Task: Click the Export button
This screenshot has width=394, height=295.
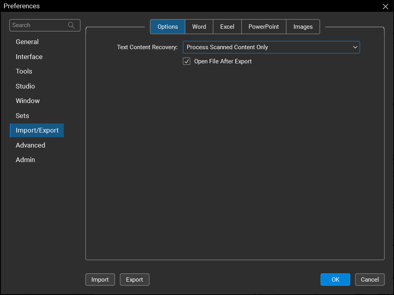Action: pos(134,280)
